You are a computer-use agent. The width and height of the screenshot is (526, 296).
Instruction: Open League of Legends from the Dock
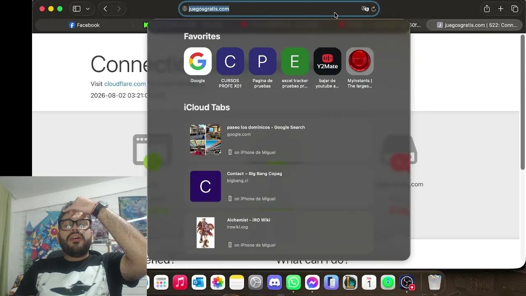click(x=350, y=282)
